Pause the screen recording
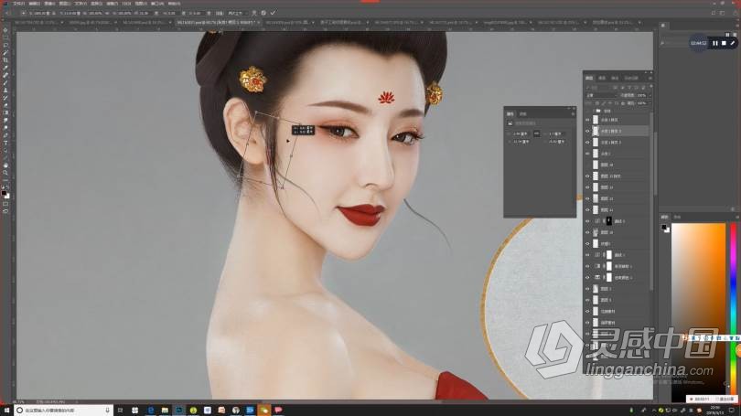Viewport: 741px width, 416px height. pos(715,43)
